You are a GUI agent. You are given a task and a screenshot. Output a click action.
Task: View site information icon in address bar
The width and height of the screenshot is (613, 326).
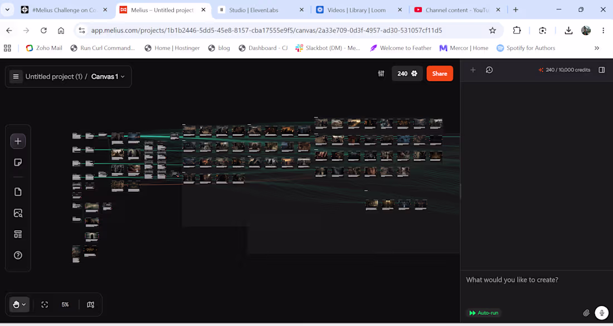[x=81, y=31]
